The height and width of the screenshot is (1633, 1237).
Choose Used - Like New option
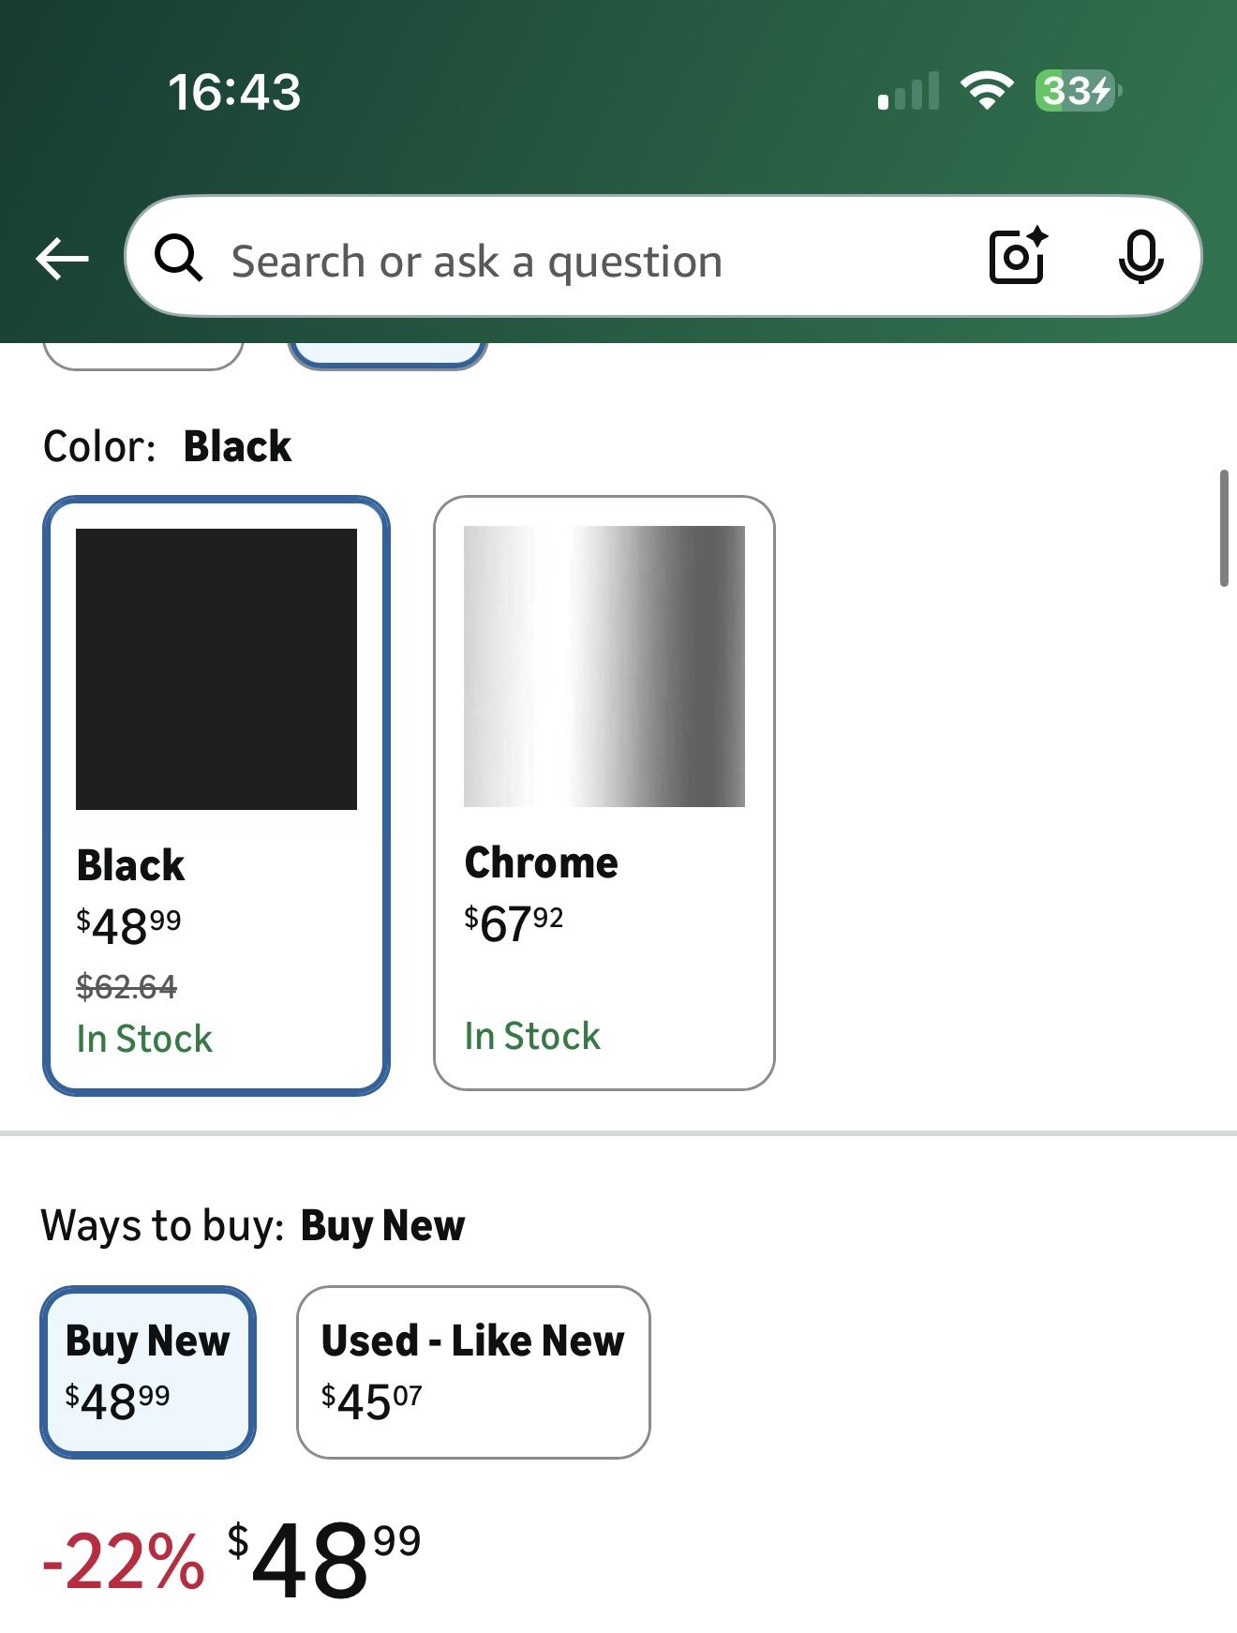(x=473, y=1371)
